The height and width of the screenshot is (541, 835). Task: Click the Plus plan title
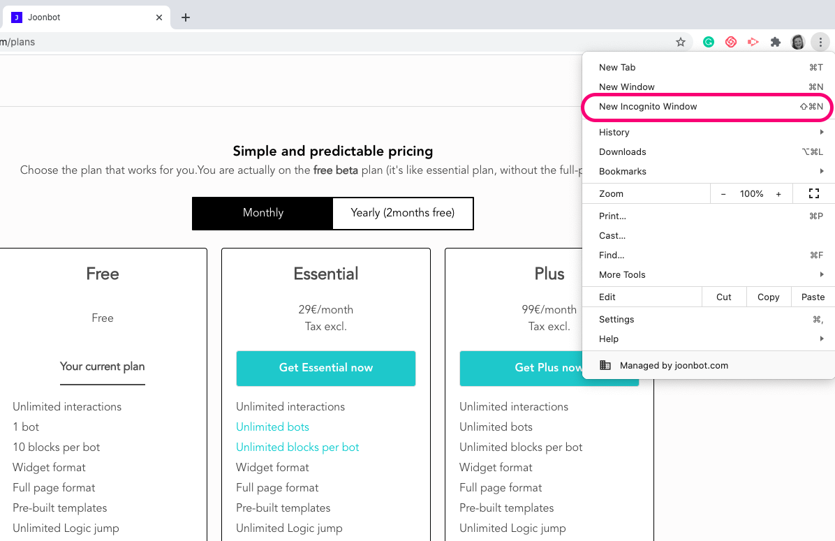point(549,274)
